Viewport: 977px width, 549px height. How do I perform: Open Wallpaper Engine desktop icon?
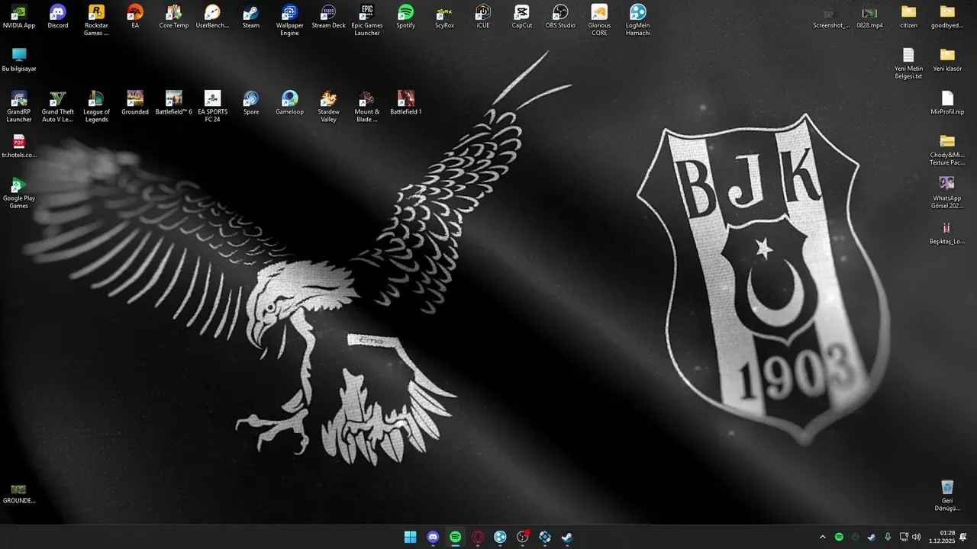click(289, 21)
